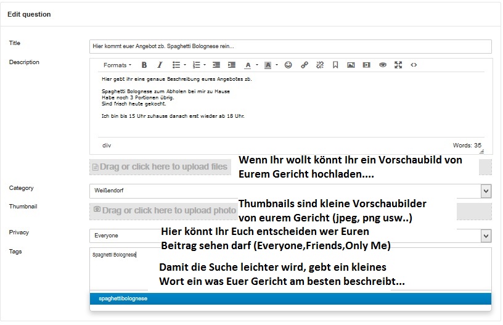Insert an emoticon into the description
The width and height of the screenshot is (503, 325).
(x=287, y=65)
